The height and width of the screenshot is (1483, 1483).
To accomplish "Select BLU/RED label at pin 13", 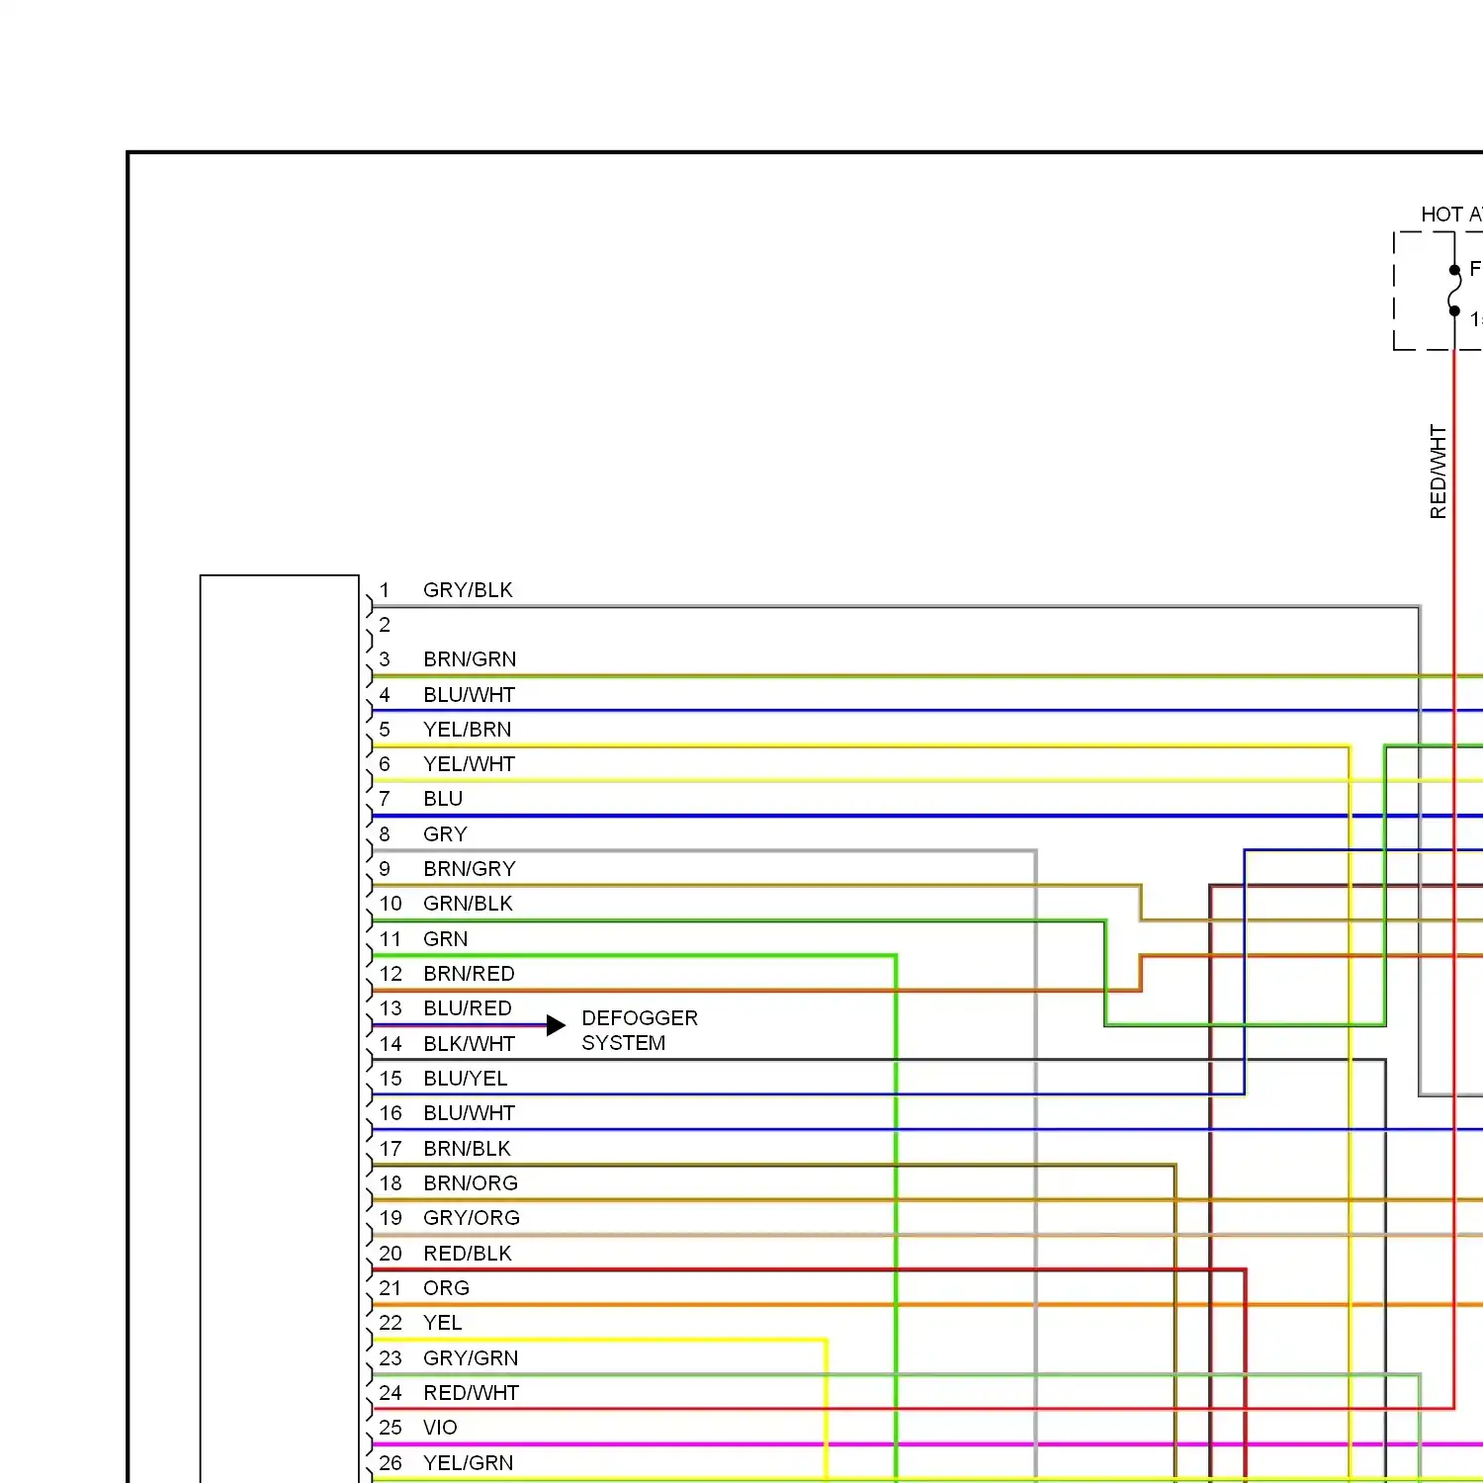I will [468, 1008].
